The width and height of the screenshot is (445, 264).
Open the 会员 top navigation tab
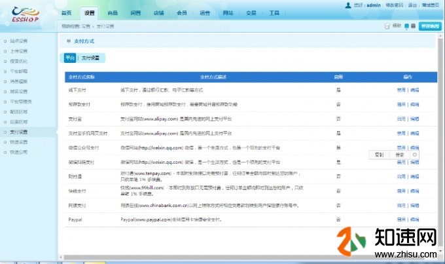click(x=182, y=13)
